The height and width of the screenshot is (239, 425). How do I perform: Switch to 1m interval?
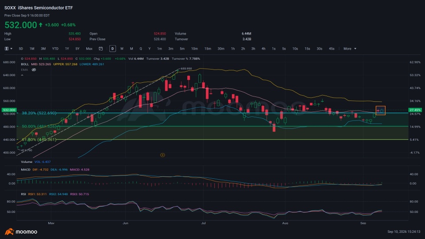click(x=159, y=49)
